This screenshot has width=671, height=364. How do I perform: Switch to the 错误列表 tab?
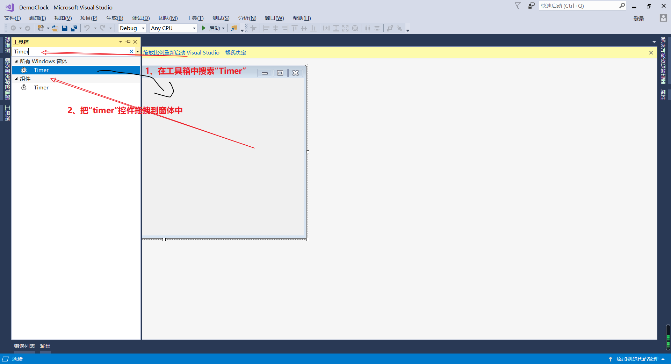[24, 346]
